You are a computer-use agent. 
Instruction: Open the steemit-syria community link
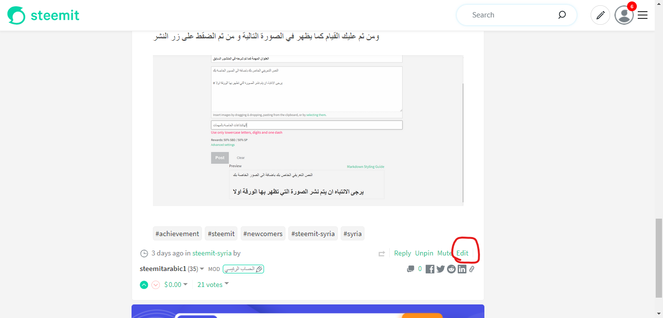point(212,253)
